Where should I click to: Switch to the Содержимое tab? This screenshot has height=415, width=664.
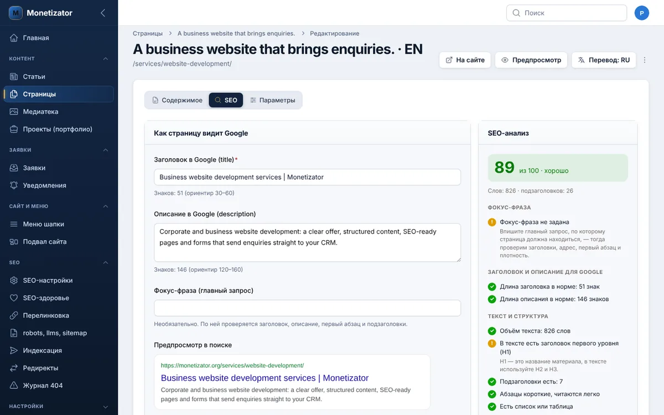coord(178,100)
